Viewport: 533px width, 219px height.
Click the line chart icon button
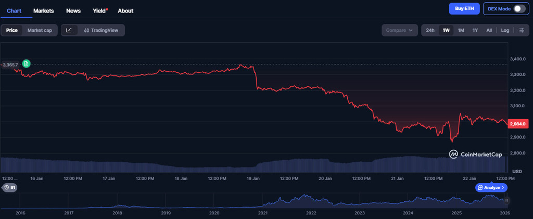pos(69,30)
